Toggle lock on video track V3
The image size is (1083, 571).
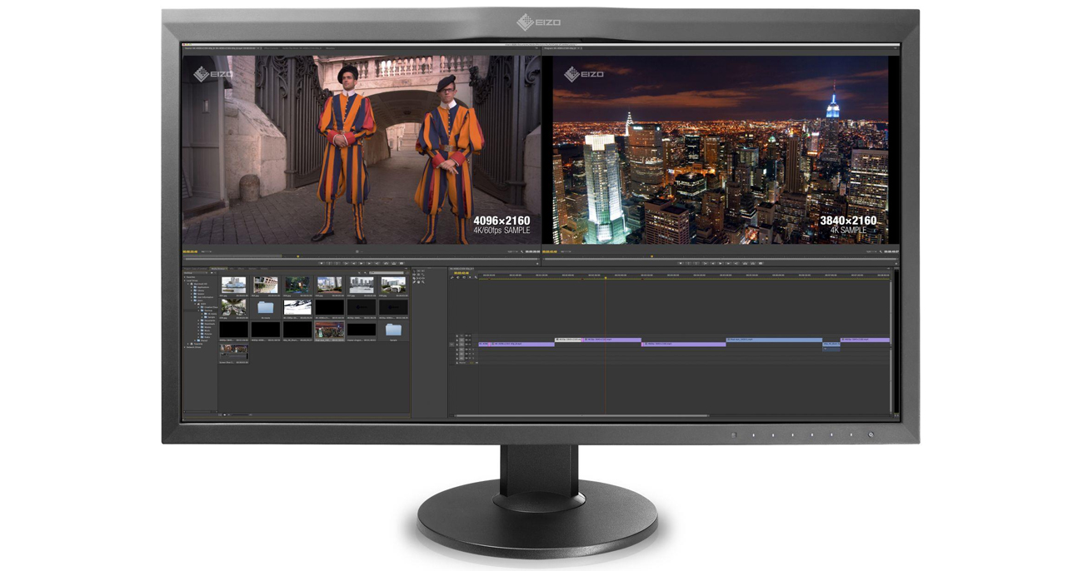pyautogui.click(x=457, y=335)
